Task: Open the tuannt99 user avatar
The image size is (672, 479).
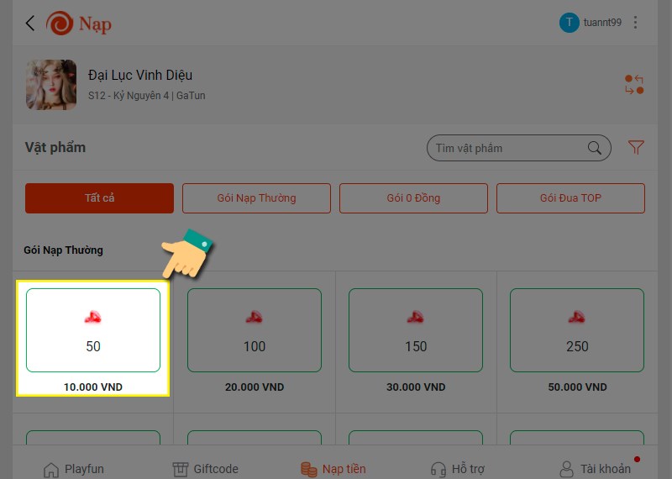Action: click(x=570, y=23)
